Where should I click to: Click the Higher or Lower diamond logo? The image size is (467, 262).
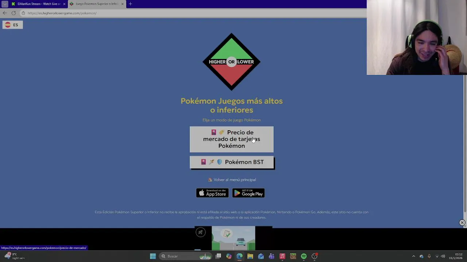point(231,61)
